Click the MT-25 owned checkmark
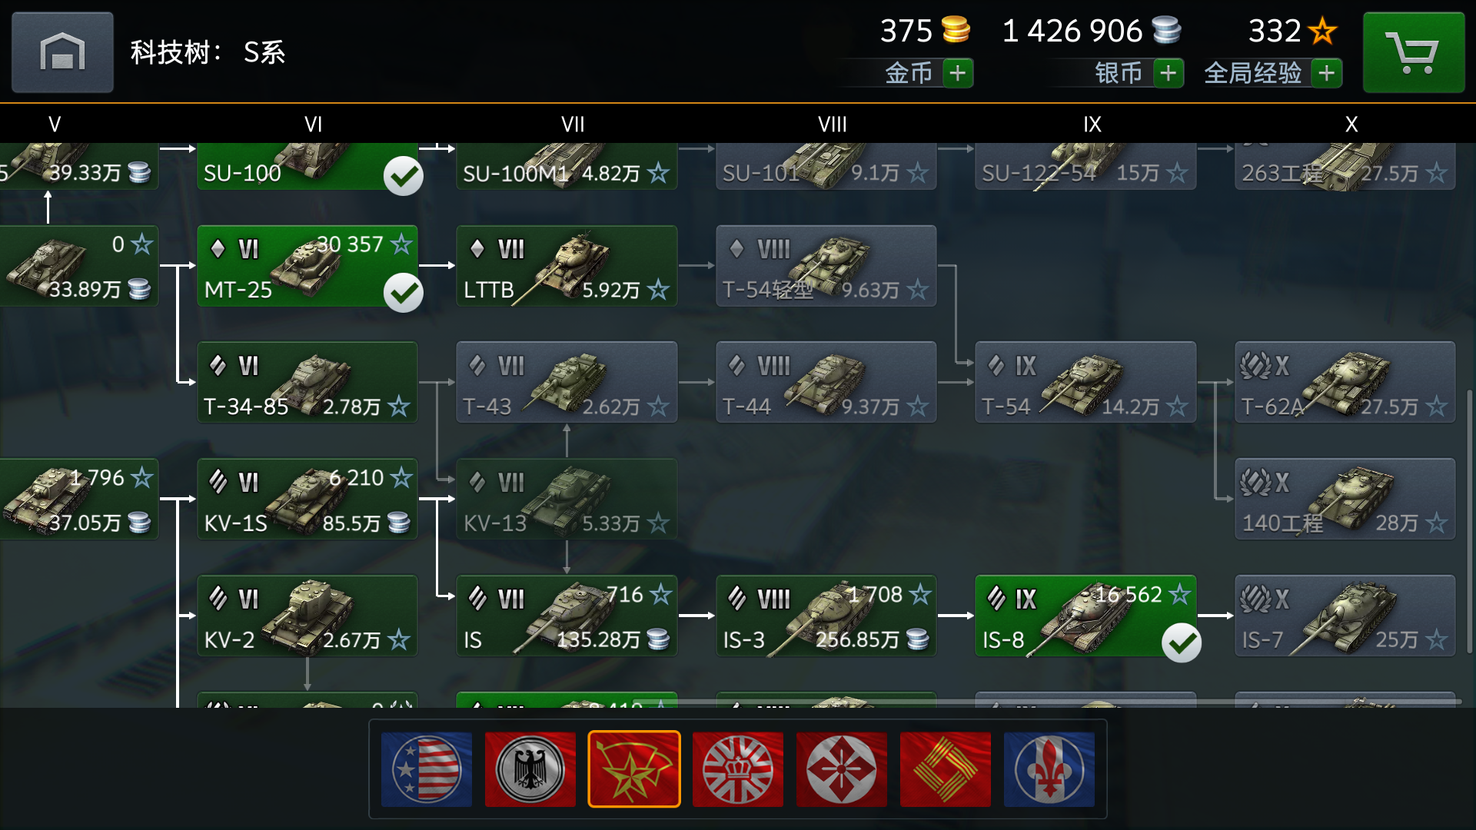The width and height of the screenshot is (1476, 830). 404,293
